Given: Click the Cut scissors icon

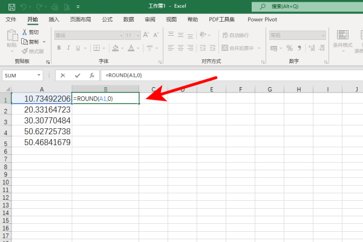Looking at the screenshot, I should coord(25,32).
